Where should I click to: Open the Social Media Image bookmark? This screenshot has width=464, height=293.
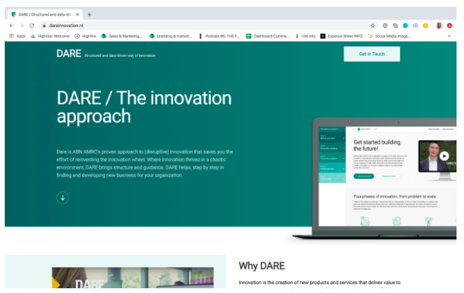coord(389,36)
